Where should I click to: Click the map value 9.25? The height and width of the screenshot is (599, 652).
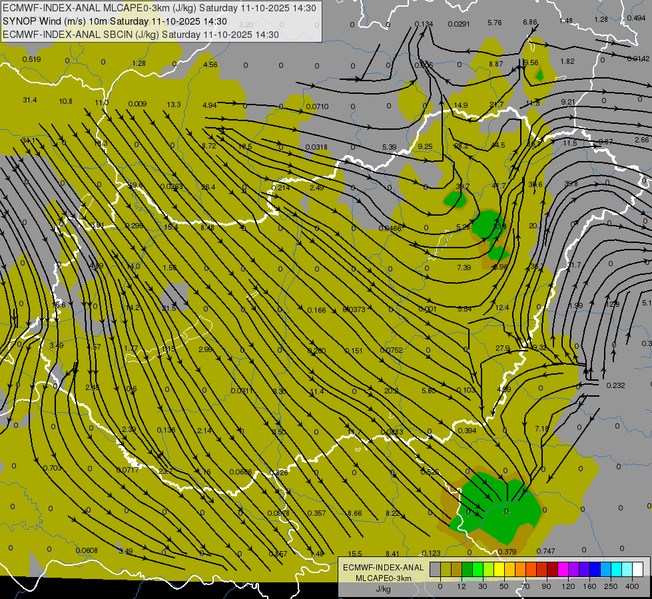tap(425, 146)
